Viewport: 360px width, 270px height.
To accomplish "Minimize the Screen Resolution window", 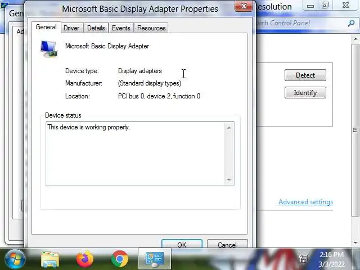I will click(310, 6).
